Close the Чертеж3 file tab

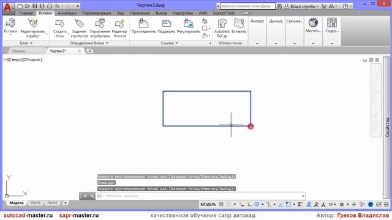(79, 51)
